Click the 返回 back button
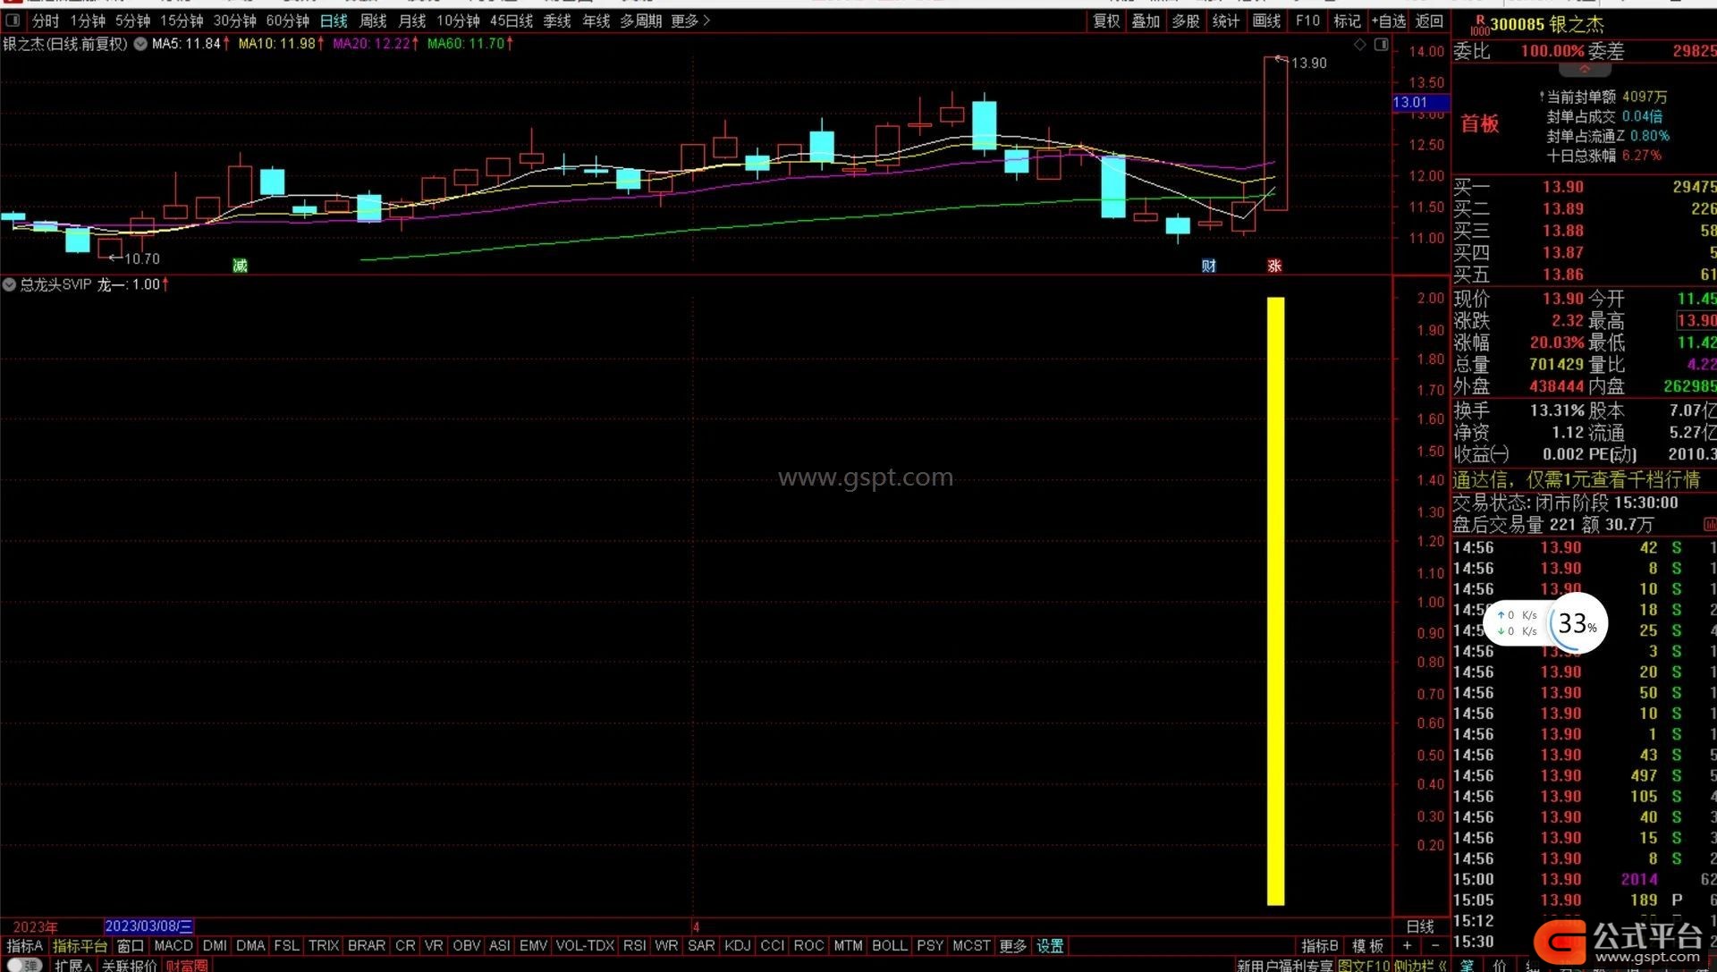Screen dimensions: 1717x972 click(1429, 21)
